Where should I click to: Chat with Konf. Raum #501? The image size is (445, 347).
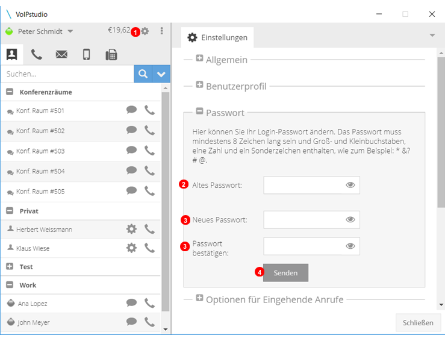click(x=131, y=110)
